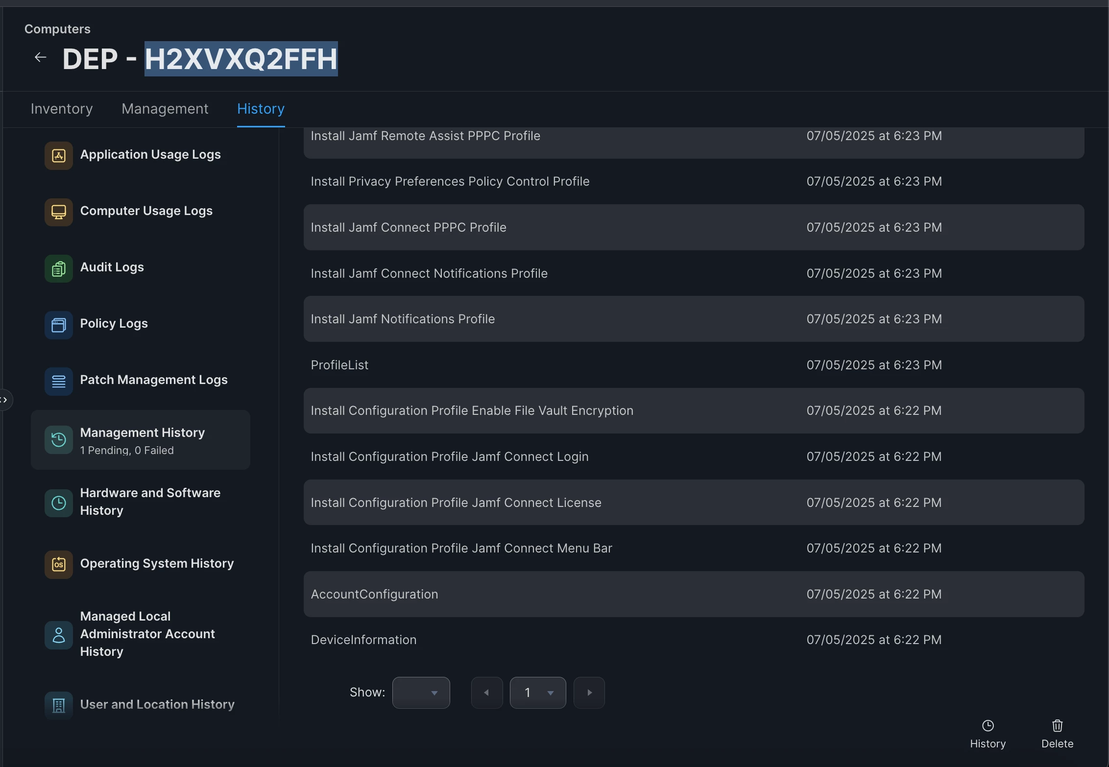Click Install Privacy Preferences Policy Control Profile
1109x767 pixels.
coord(694,182)
